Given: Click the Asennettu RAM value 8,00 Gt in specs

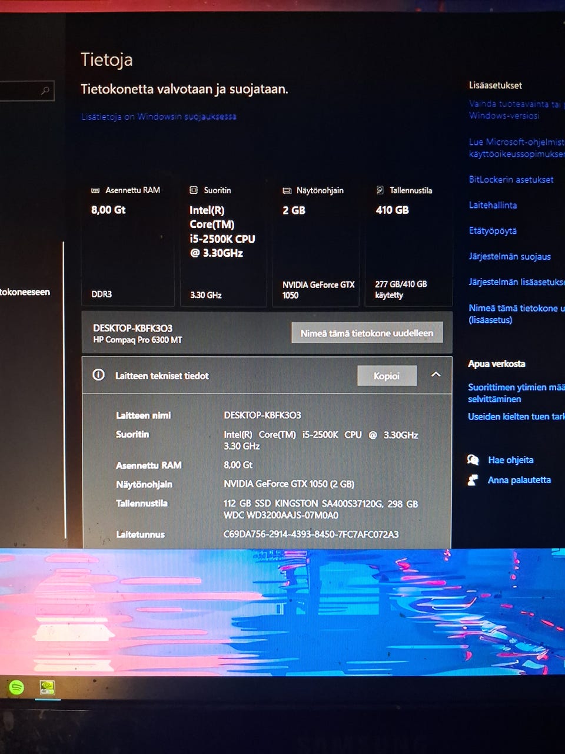Looking at the screenshot, I should (238, 465).
